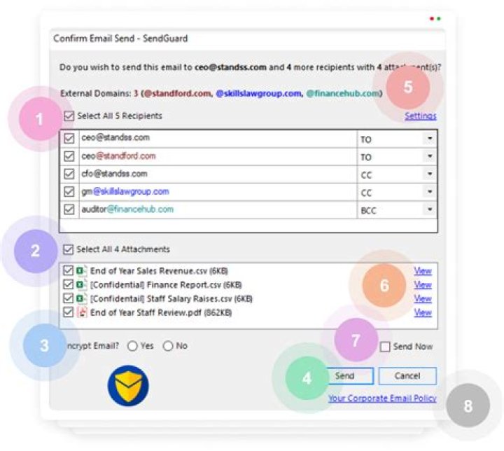Click the SendGuard envelope shield logo
The width and height of the screenshot is (504, 451).
point(127,386)
